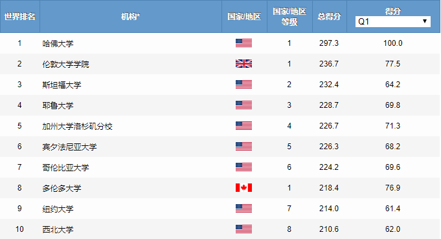Sort by the 世界排名 column header
441x239 pixels.
(x=19, y=17)
